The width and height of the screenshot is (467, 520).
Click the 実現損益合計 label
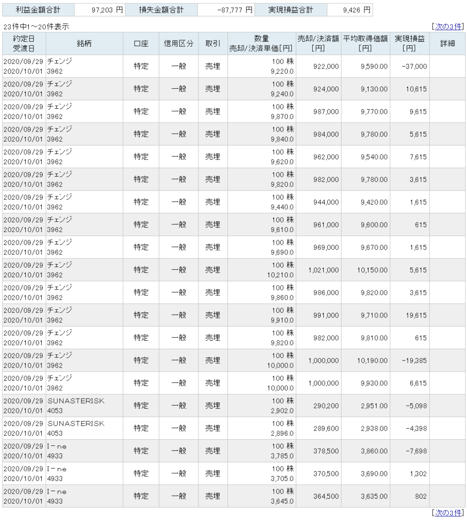291,10
